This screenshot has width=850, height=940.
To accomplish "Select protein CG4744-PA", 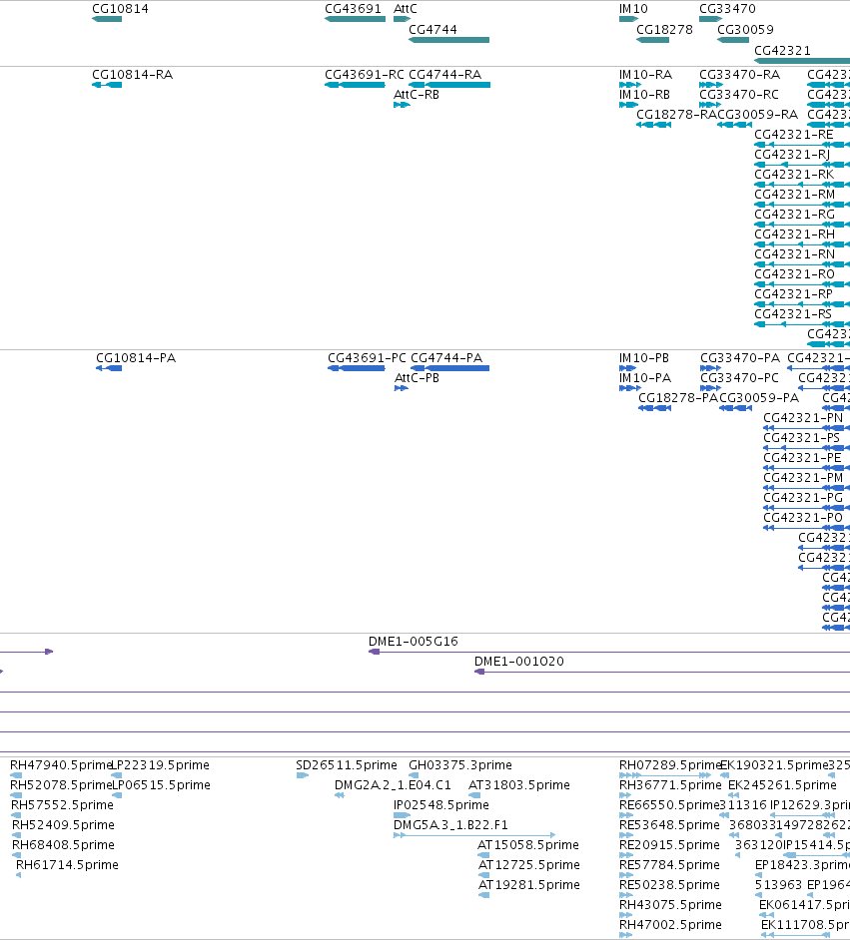I will point(446,358).
